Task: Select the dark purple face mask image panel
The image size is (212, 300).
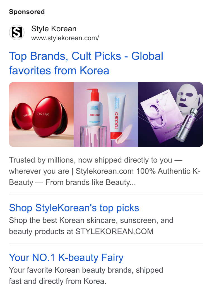Action: tap(171, 115)
